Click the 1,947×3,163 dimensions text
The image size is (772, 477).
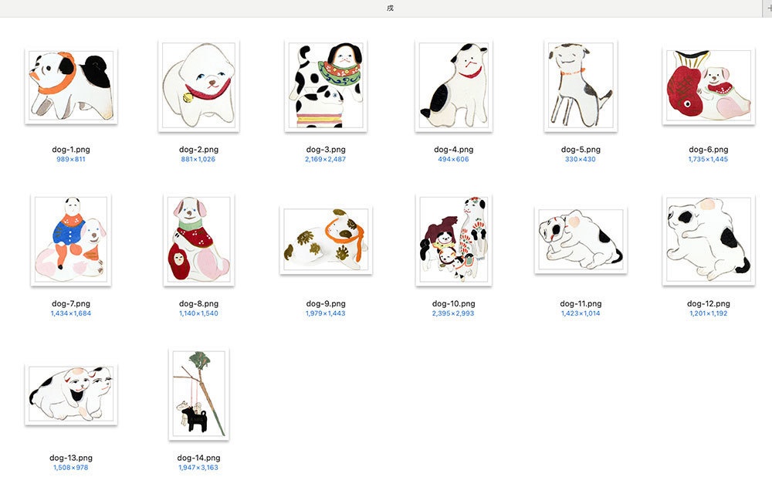tap(198, 468)
